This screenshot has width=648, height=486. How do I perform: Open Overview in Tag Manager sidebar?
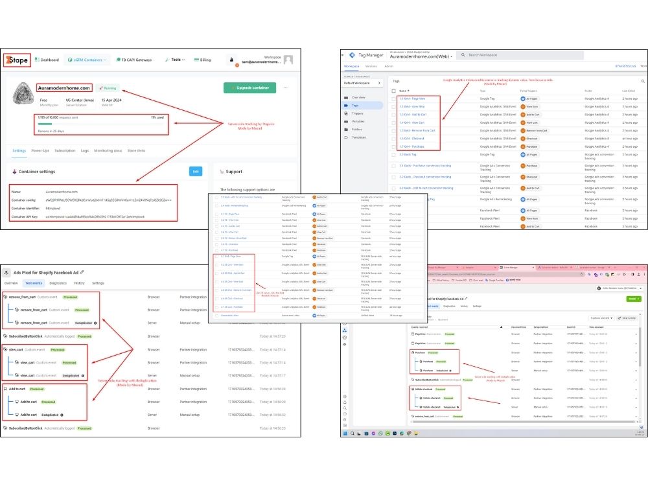358,98
